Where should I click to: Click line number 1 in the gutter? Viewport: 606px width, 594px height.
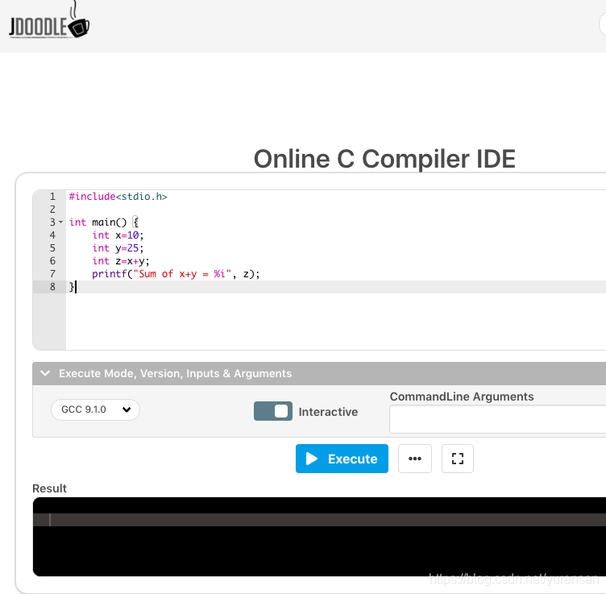52,197
